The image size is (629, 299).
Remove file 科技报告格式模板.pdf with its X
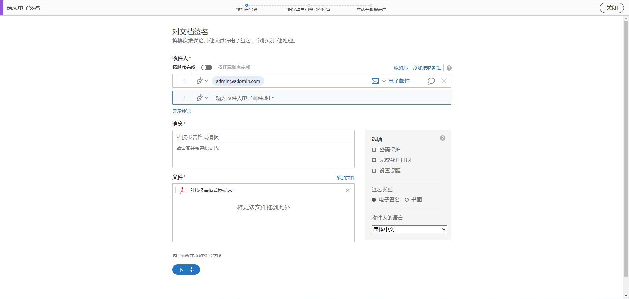348,191
